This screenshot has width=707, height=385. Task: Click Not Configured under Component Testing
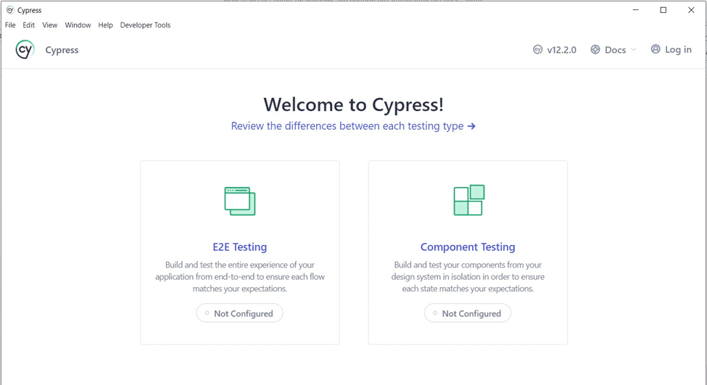[x=468, y=313]
